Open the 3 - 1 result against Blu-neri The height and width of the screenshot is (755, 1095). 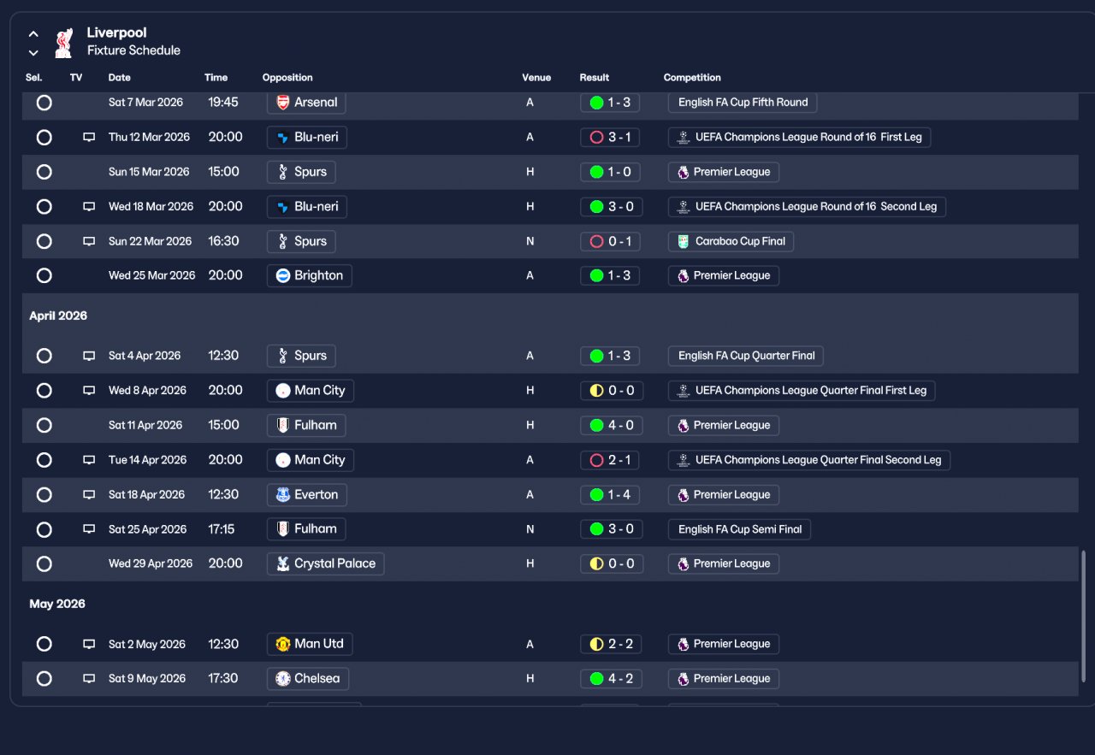click(610, 137)
